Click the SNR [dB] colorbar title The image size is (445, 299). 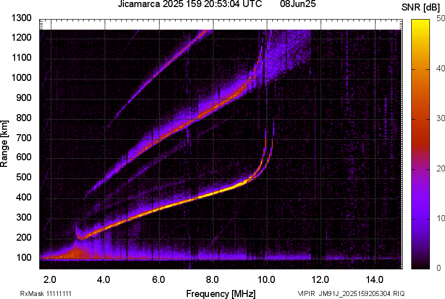pos(420,8)
